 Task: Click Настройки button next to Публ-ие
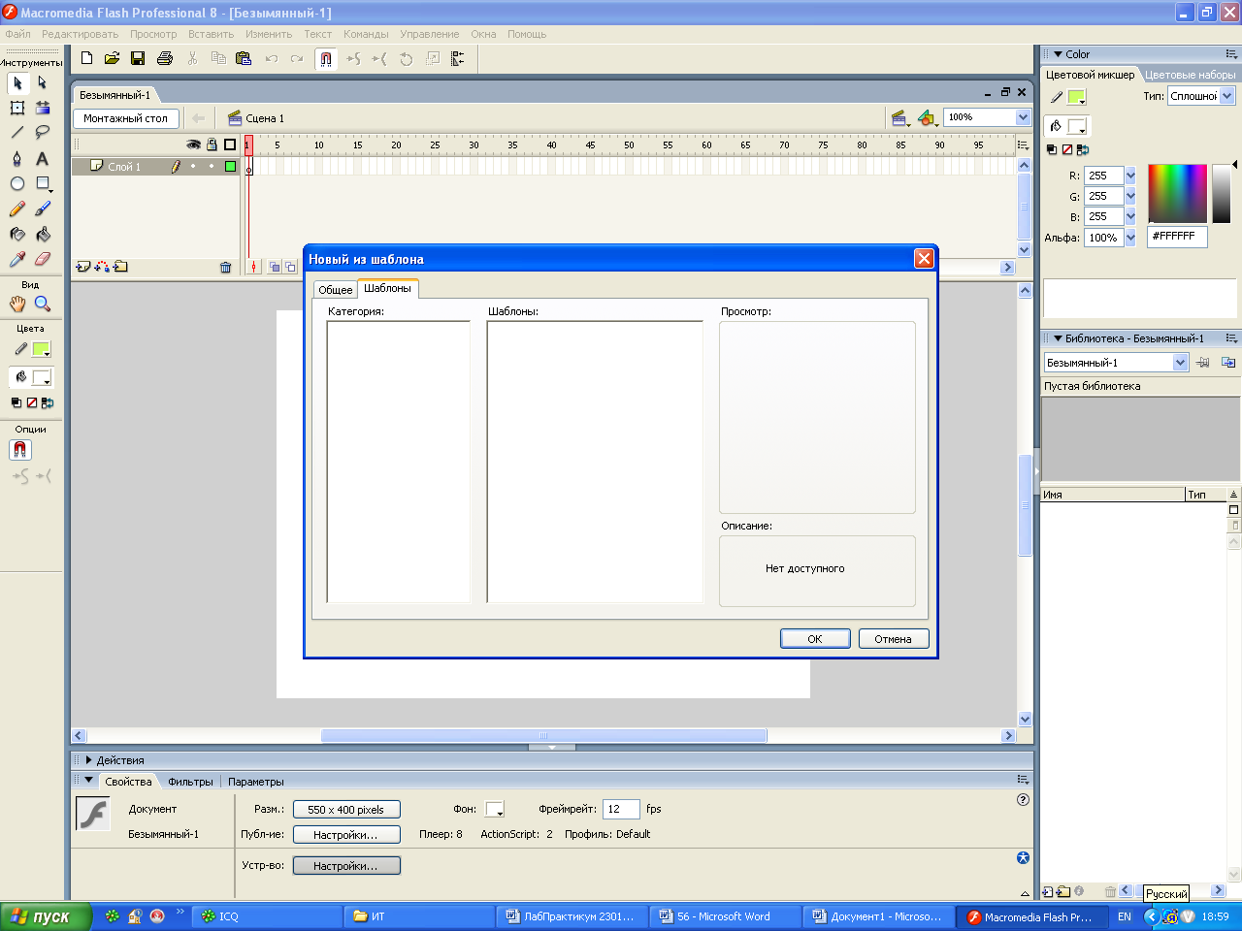click(x=346, y=834)
